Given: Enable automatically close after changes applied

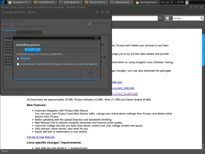Looking at the screenshot, I should click(x=18, y=64).
